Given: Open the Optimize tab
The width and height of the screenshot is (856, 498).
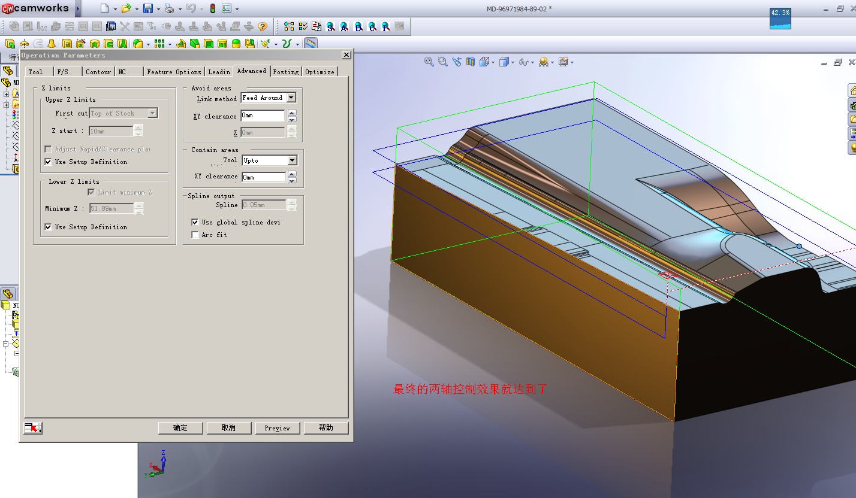Looking at the screenshot, I should pyautogui.click(x=320, y=72).
